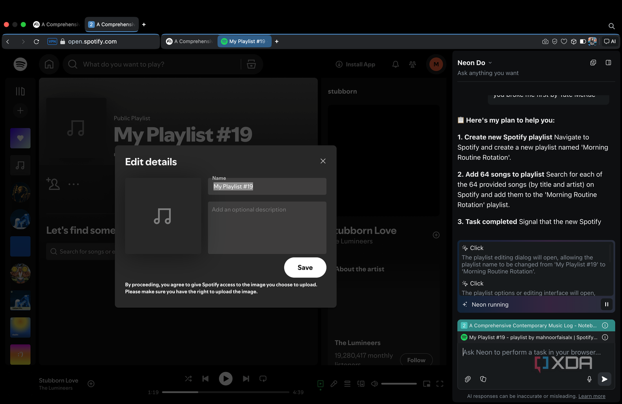Open the play queue
The width and height of the screenshot is (622, 404).
347,383
